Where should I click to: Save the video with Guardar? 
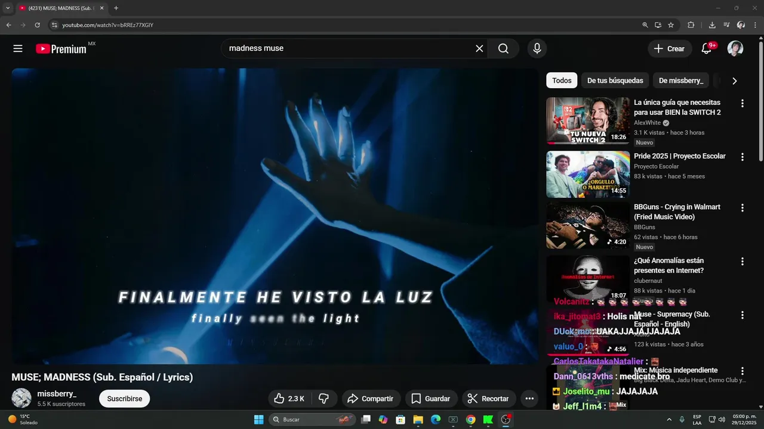pos(430,399)
